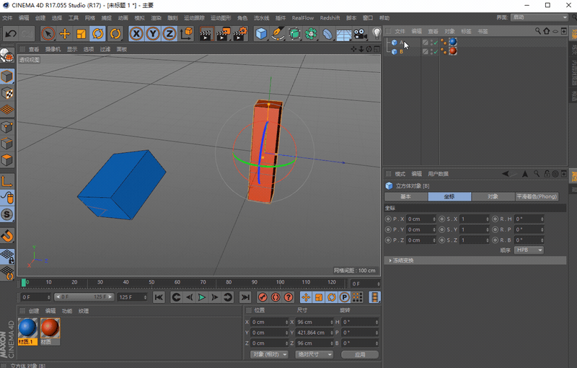Open the 文件 menu in main menu bar
577x368 pixels.
7,18
